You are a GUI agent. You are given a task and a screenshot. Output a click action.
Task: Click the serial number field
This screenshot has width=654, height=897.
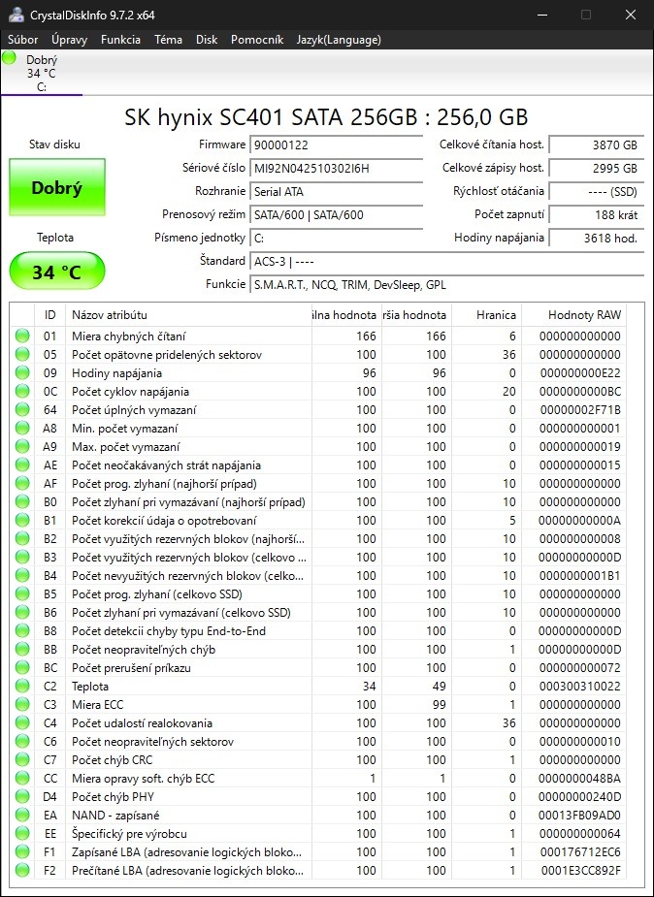pos(336,168)
